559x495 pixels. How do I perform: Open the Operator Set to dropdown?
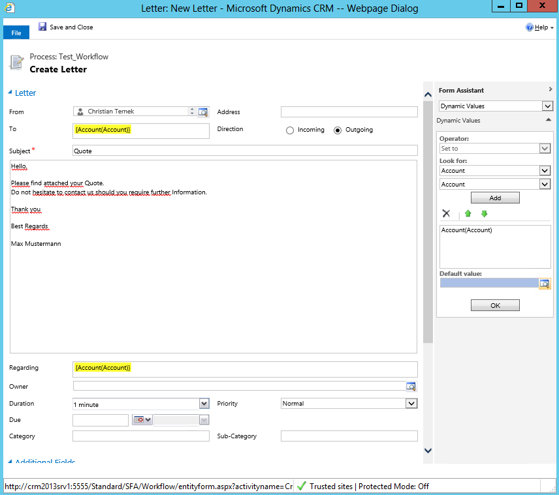[x=545, y=149]
